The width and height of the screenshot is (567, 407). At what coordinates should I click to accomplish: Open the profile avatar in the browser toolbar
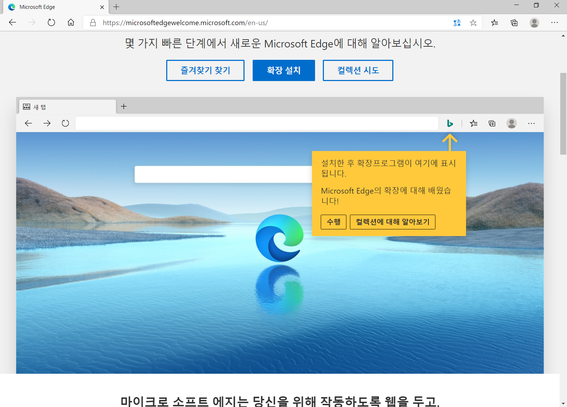point(534,23)
